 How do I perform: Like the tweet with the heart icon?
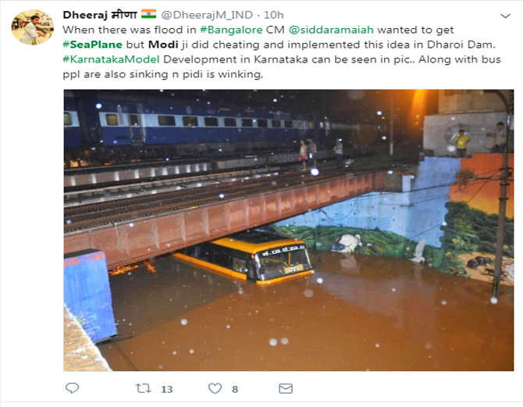[215, 388]
